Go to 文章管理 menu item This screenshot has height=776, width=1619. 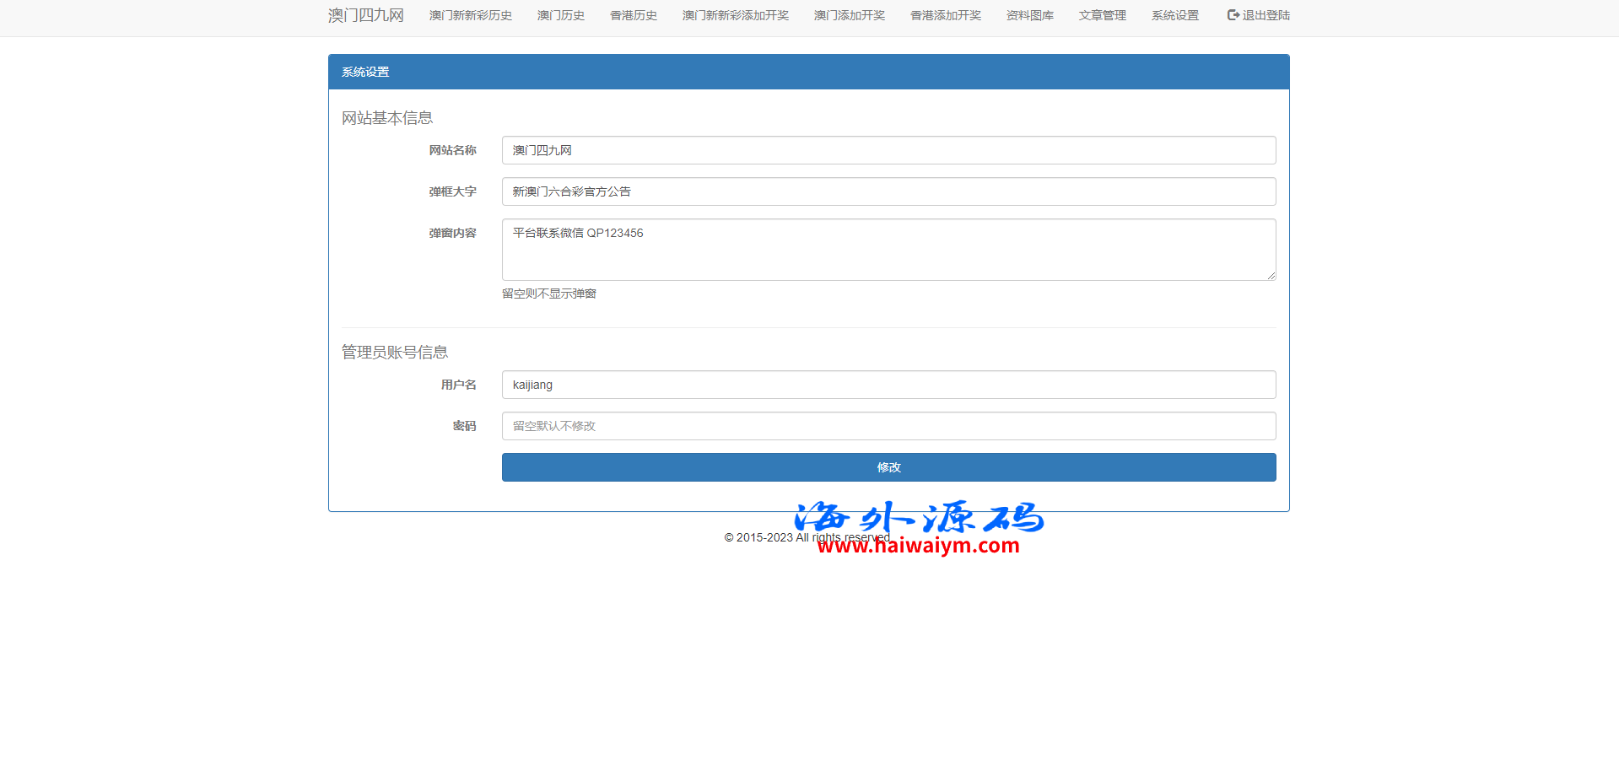pos(1102,15)
